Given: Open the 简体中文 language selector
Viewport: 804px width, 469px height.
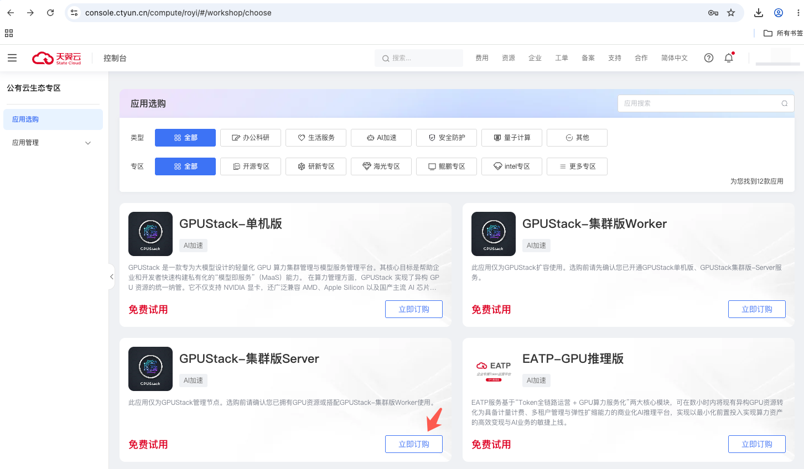Looking at the screenshot, I should point(675,58).
